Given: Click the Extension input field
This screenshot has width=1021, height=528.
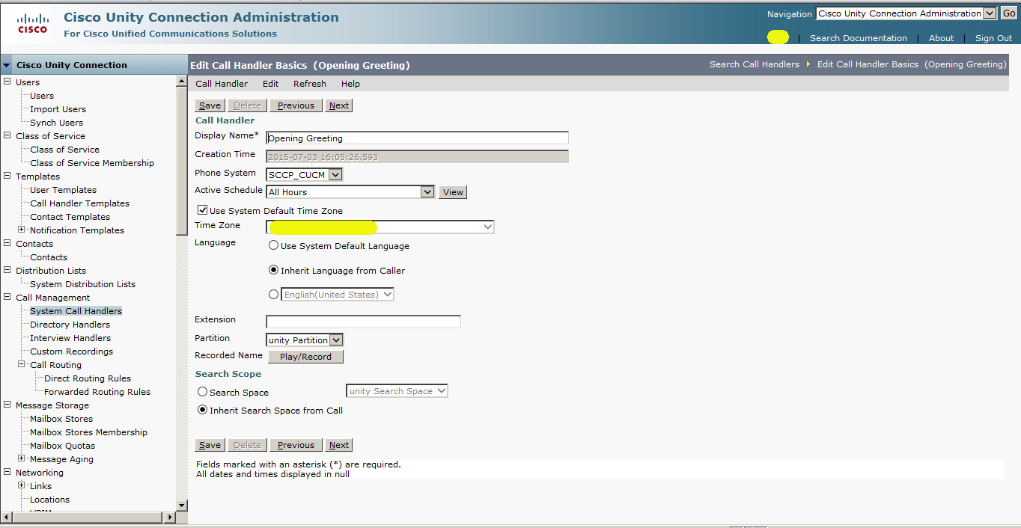Looking at the screenshot, I should [363, 321].
